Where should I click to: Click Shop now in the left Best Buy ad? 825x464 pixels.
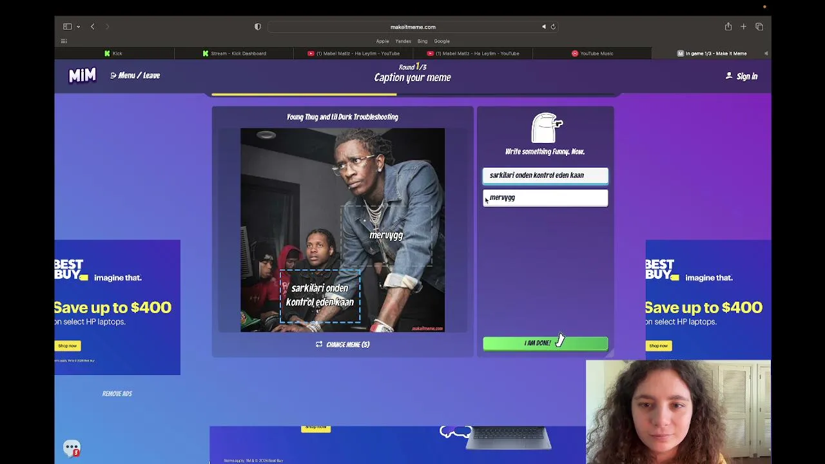(x=67, y=346)
